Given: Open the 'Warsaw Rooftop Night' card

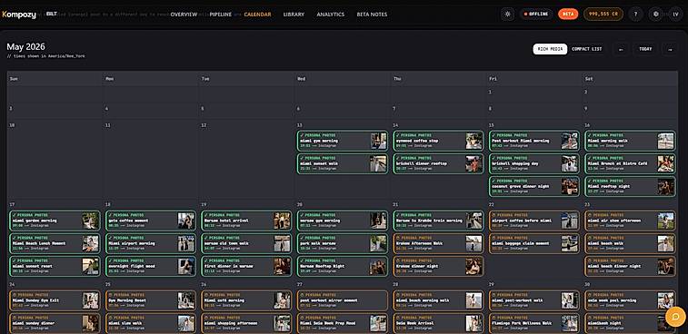Looking at the screenshot, I should click(343, 266).
